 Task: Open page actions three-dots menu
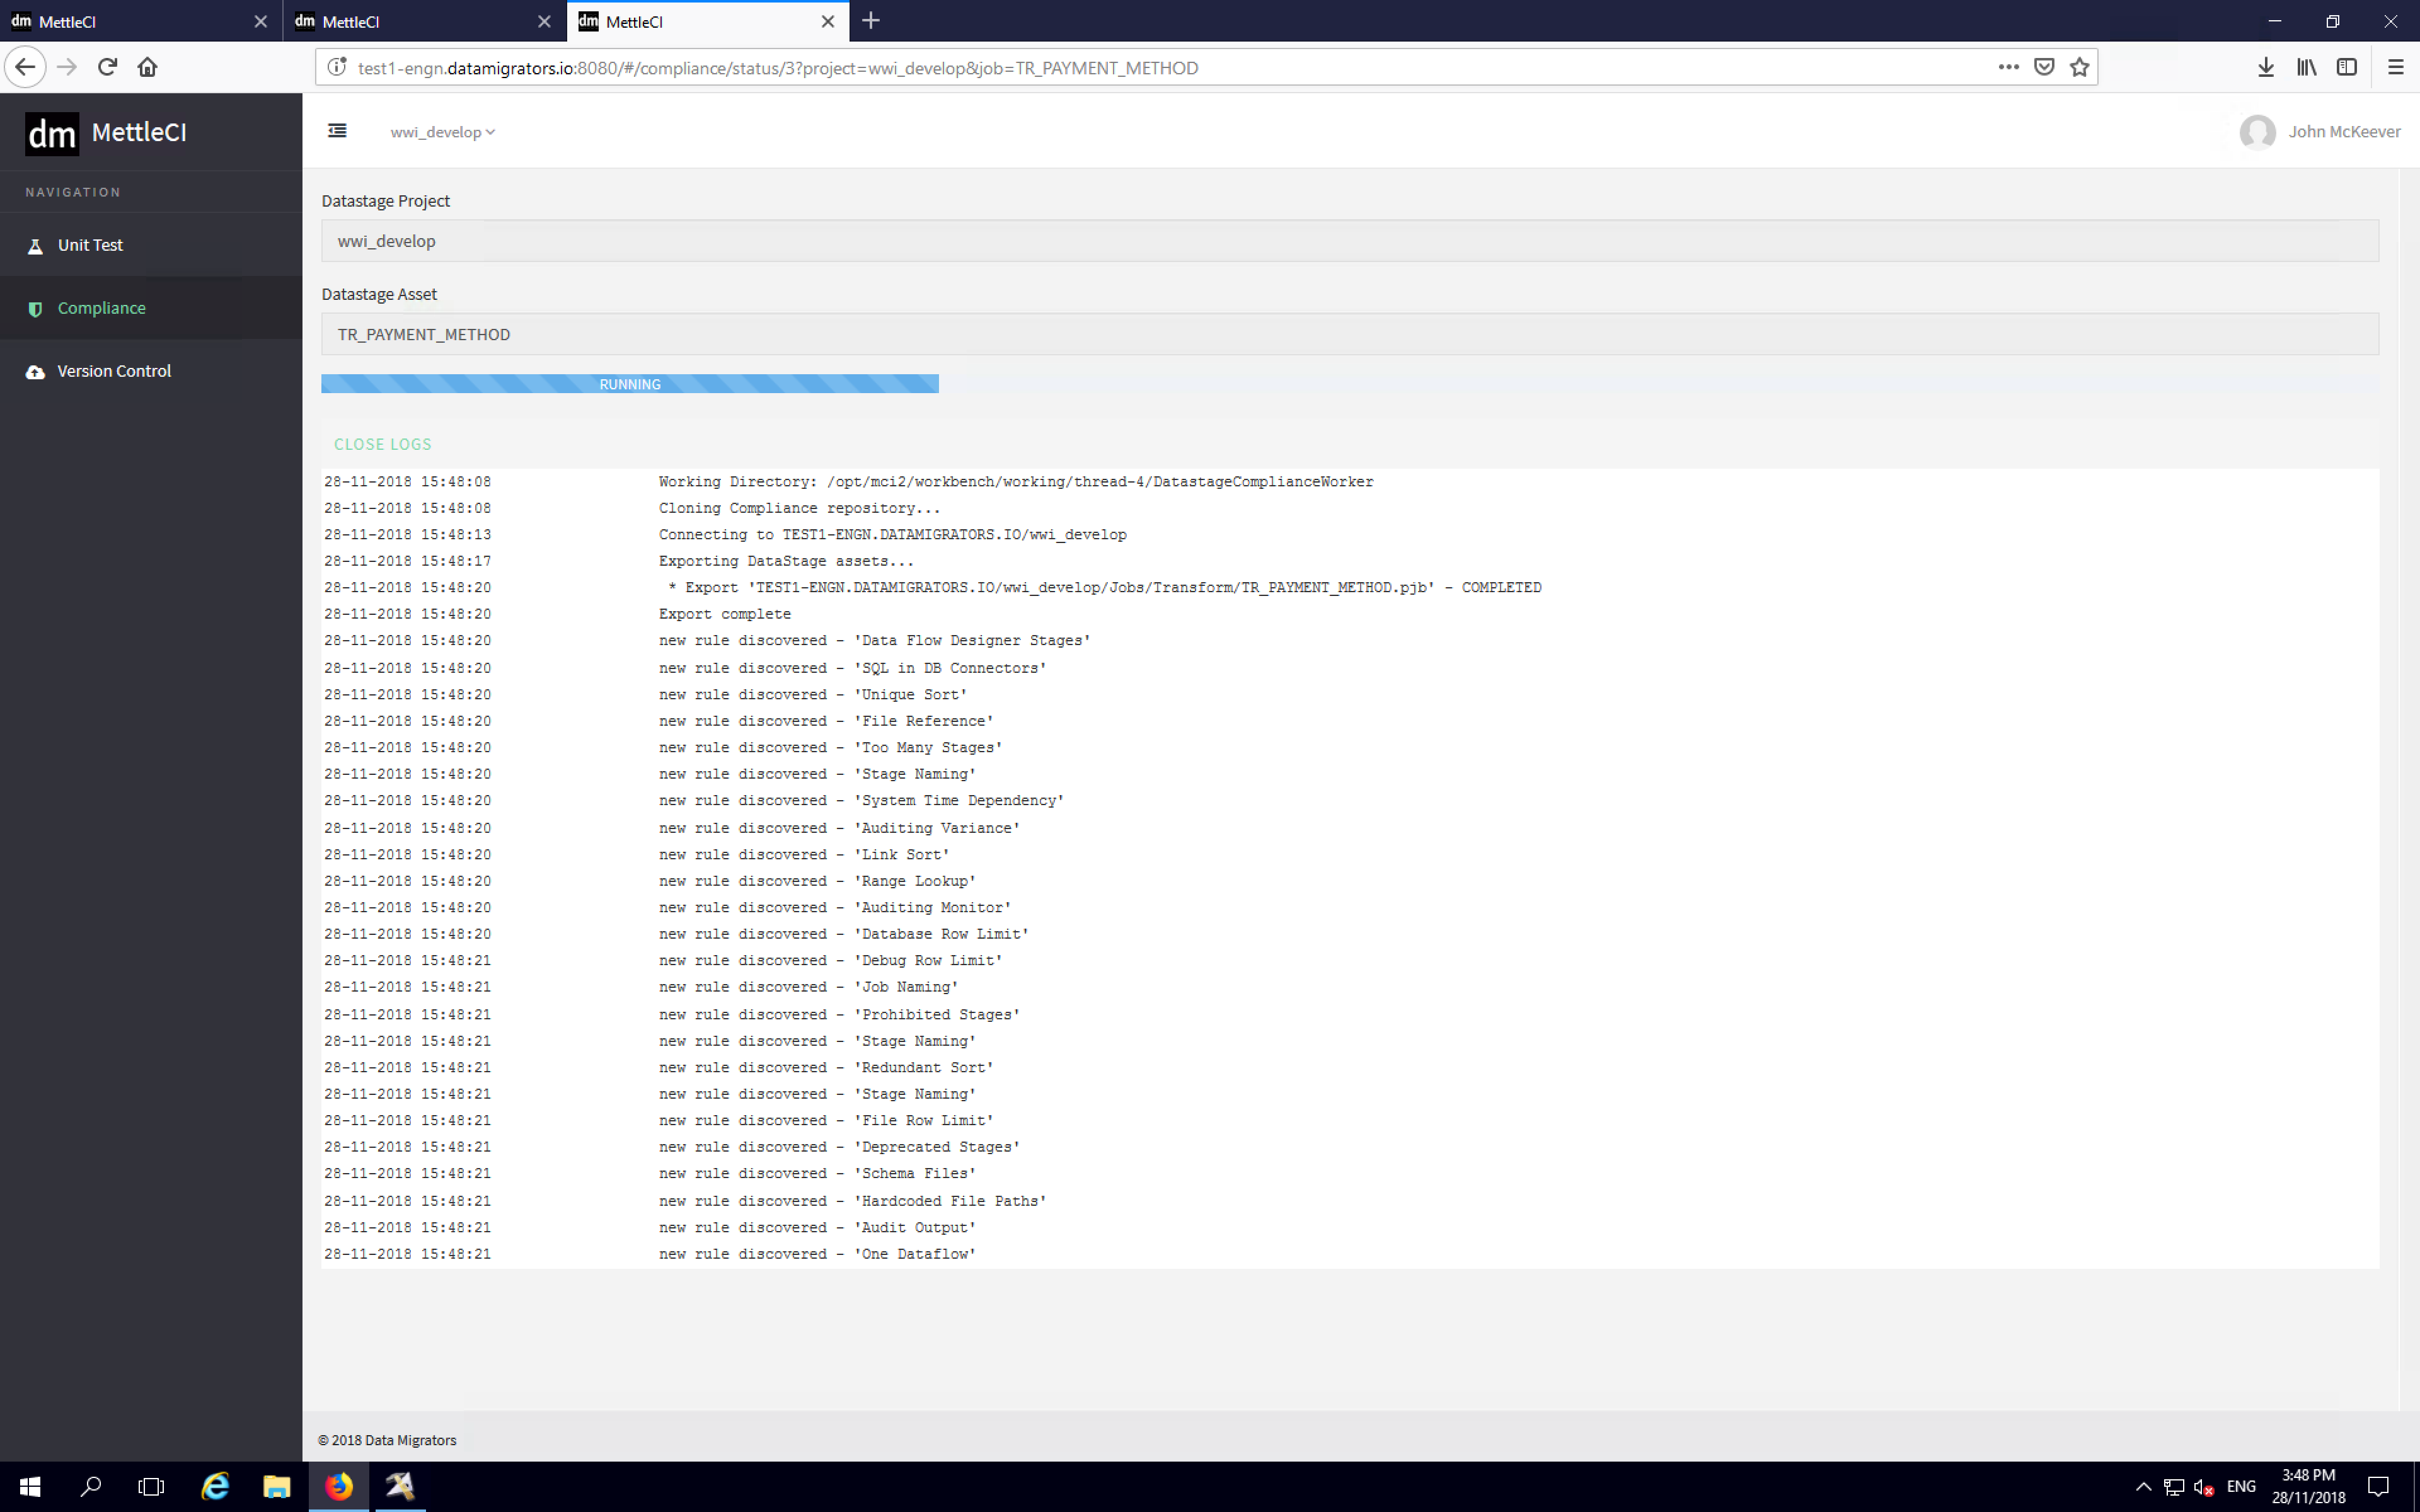pos(2008,67)
